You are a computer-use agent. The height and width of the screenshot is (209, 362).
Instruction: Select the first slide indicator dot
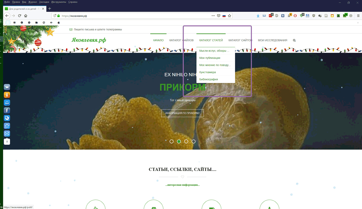click(172, 141)
